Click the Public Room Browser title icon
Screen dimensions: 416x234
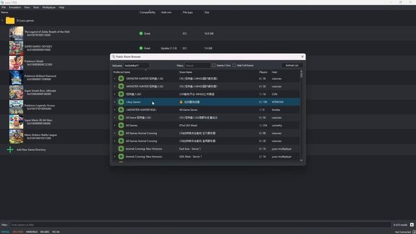[113, 57]
